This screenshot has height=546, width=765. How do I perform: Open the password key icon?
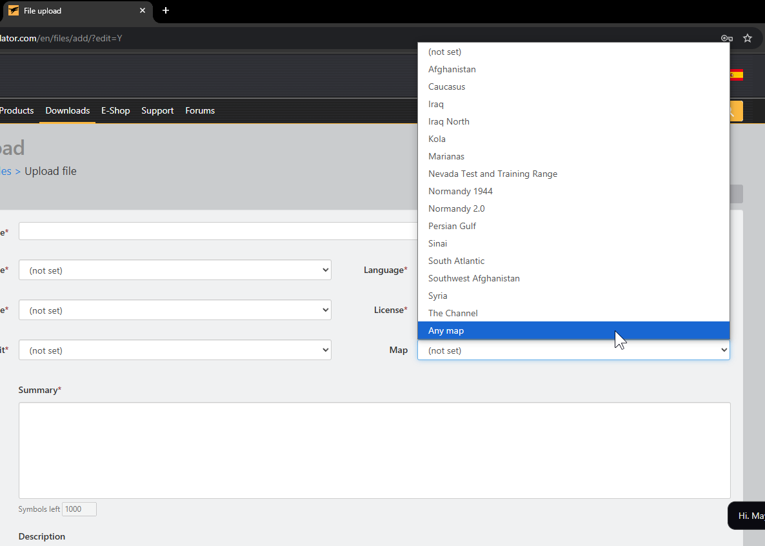click(x=726, y=38)
